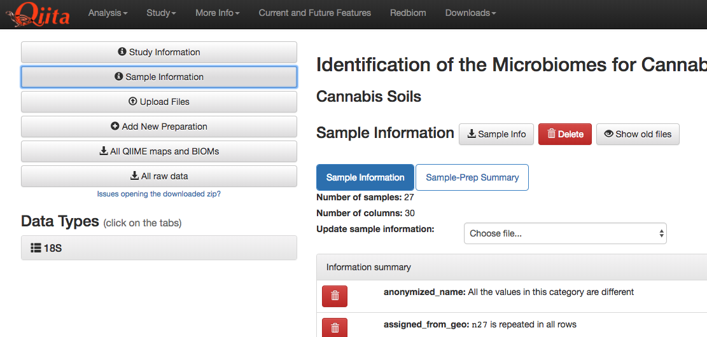The width and height of the screenshot is (707, 337).
Task: Switch to the Sample-Prep Summary tab
Action: click(x=472, y=177)
